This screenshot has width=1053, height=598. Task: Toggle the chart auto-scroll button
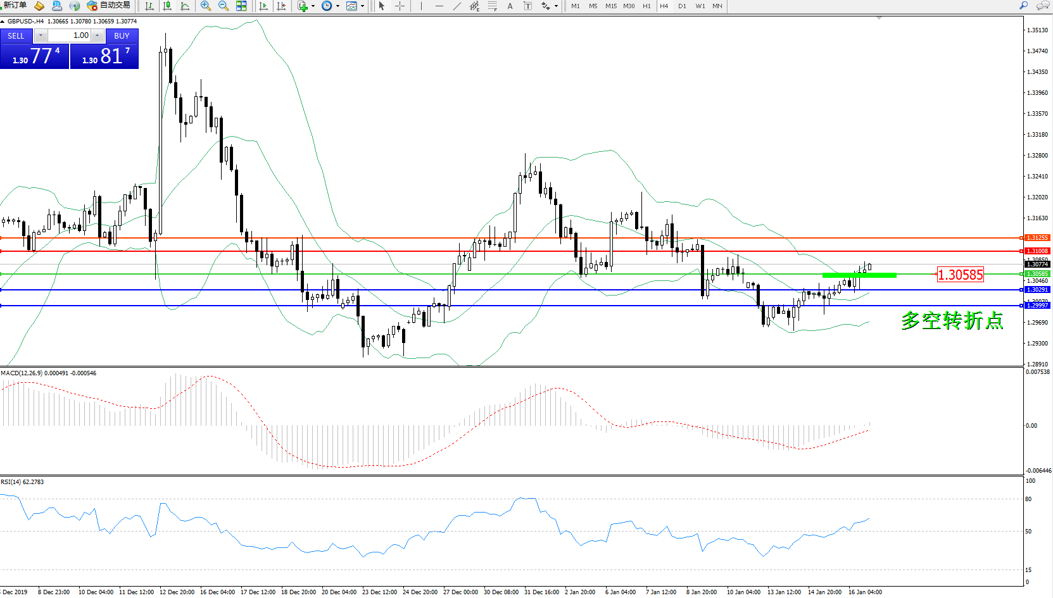click(263, 6)
